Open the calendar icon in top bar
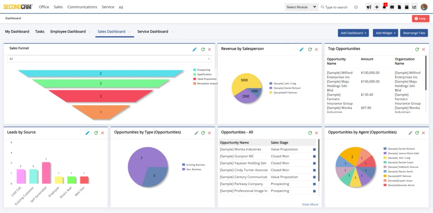This screenshot has width=433, height=213. tap(407, 7)
